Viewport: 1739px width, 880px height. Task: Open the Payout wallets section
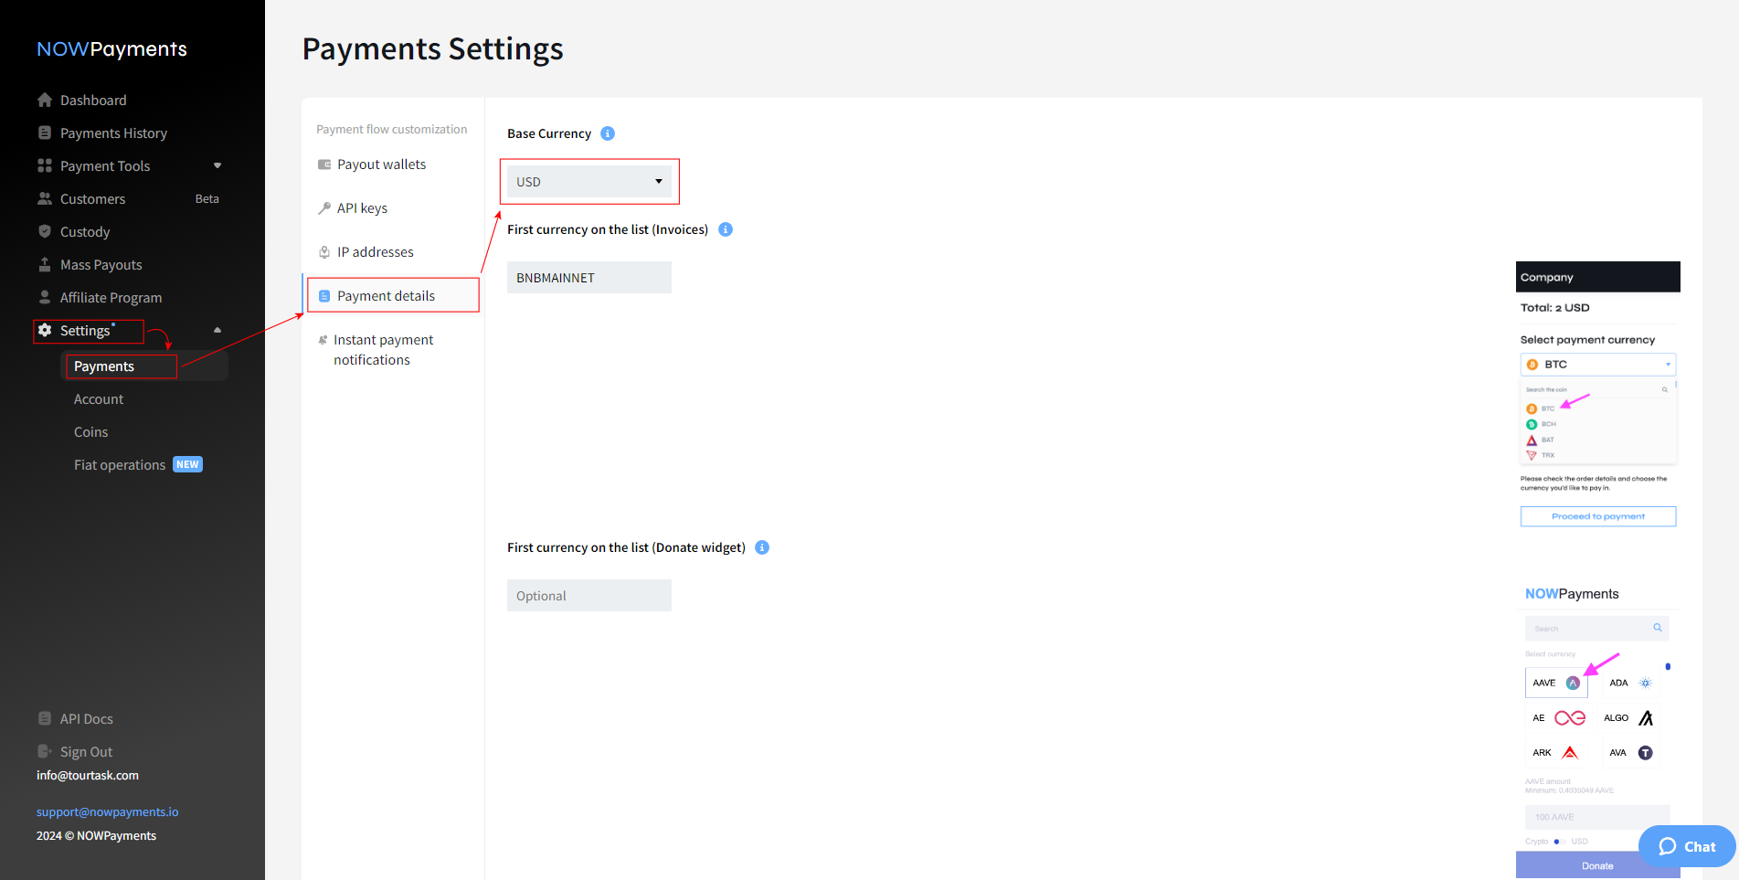pos(381,164)
